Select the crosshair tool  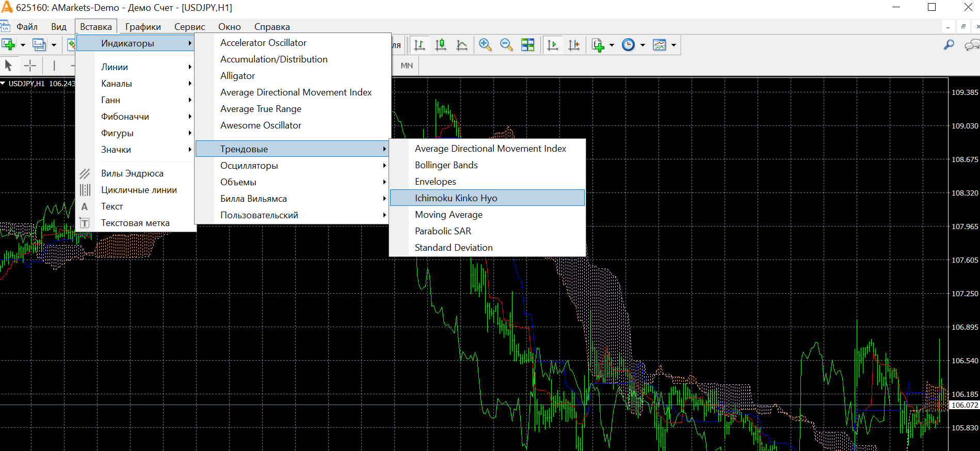tap(30, 66)
